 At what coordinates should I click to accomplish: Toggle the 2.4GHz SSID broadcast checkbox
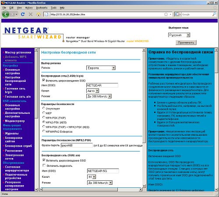(43, 80)
